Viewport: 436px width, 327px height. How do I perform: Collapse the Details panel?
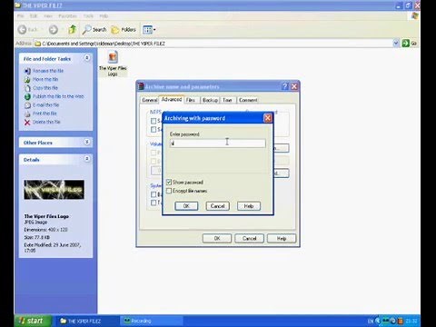click(87, 159)
